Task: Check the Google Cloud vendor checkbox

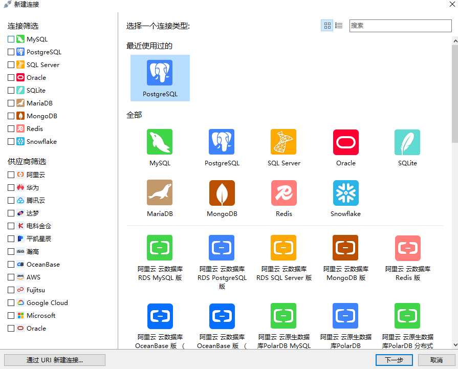Action: point(11,302)
